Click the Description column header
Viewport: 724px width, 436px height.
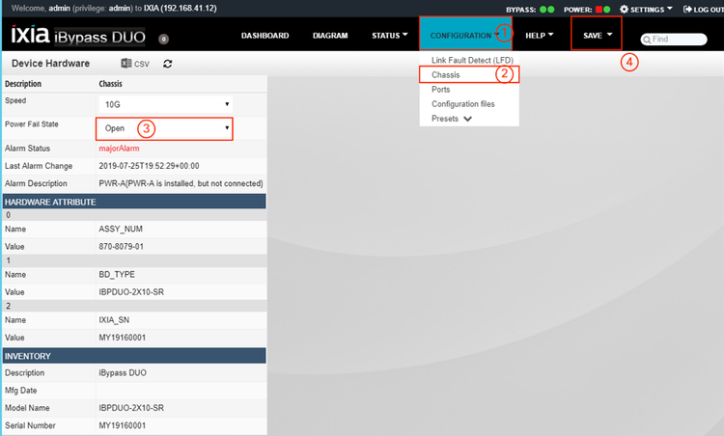tap(23, 84)
